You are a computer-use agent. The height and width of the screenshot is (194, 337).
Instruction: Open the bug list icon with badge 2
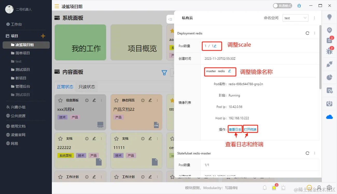click(x=329, y=51)
